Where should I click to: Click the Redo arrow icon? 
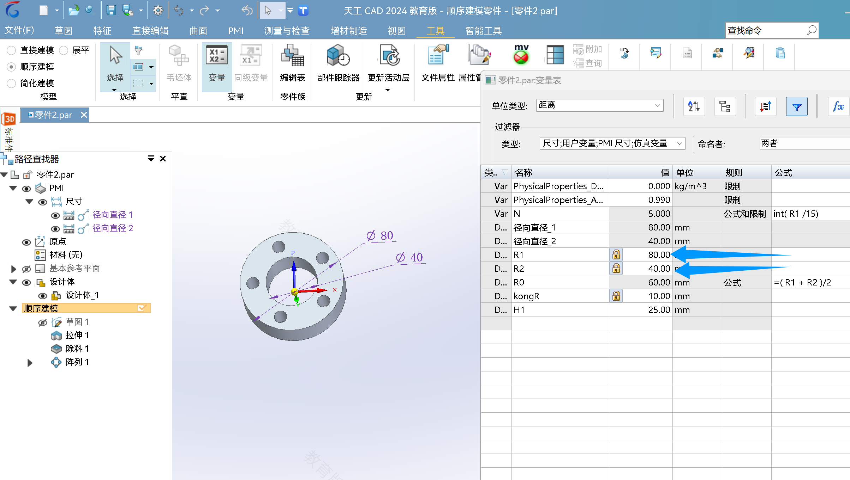204,11
